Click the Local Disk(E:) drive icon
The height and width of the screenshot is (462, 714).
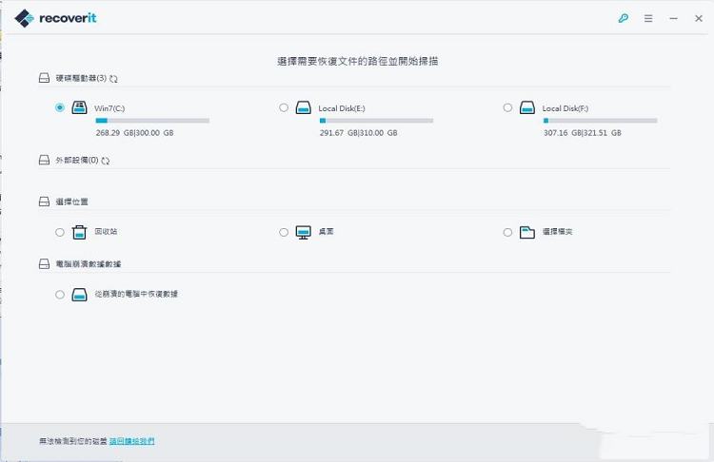point(304,107)
